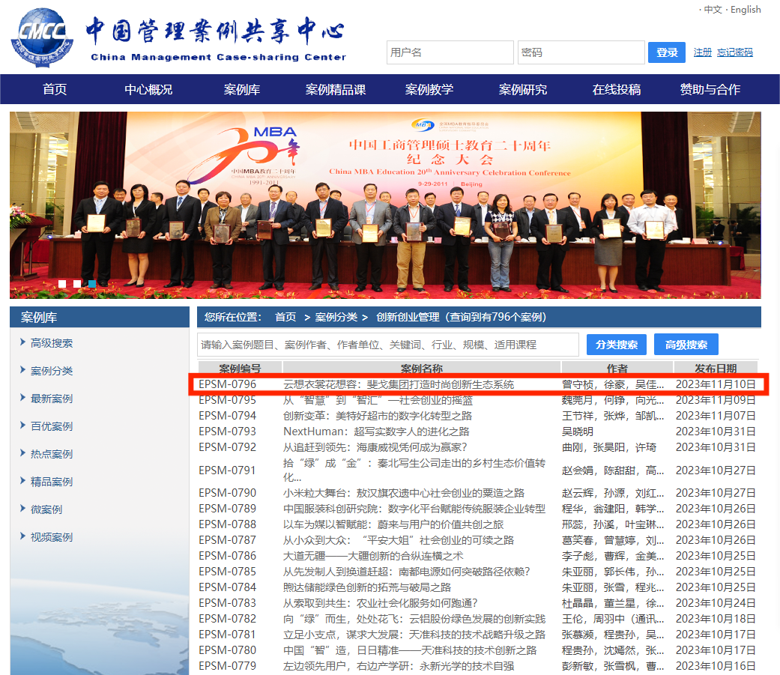The height and width of the screenshot is (675, 780).
Task: Open 案例教学 in the navigation bar
Action: [429, 90]
